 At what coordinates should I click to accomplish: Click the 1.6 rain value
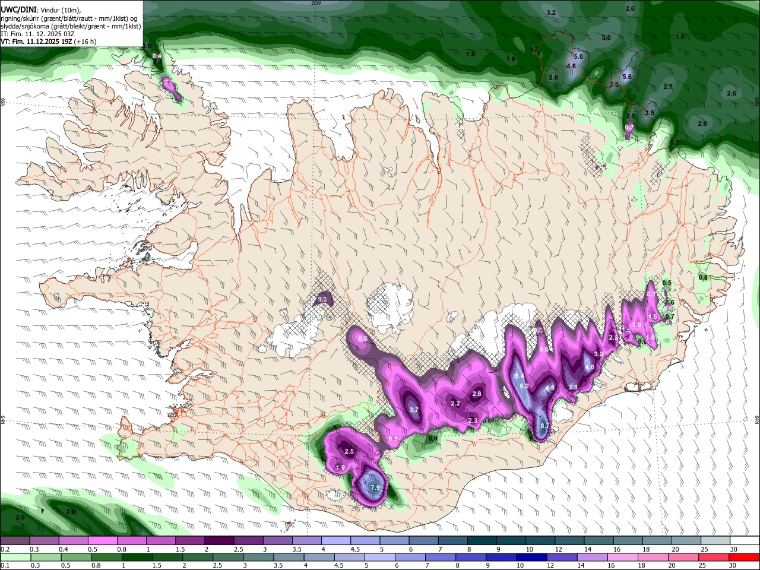click(x=511, y=59)
